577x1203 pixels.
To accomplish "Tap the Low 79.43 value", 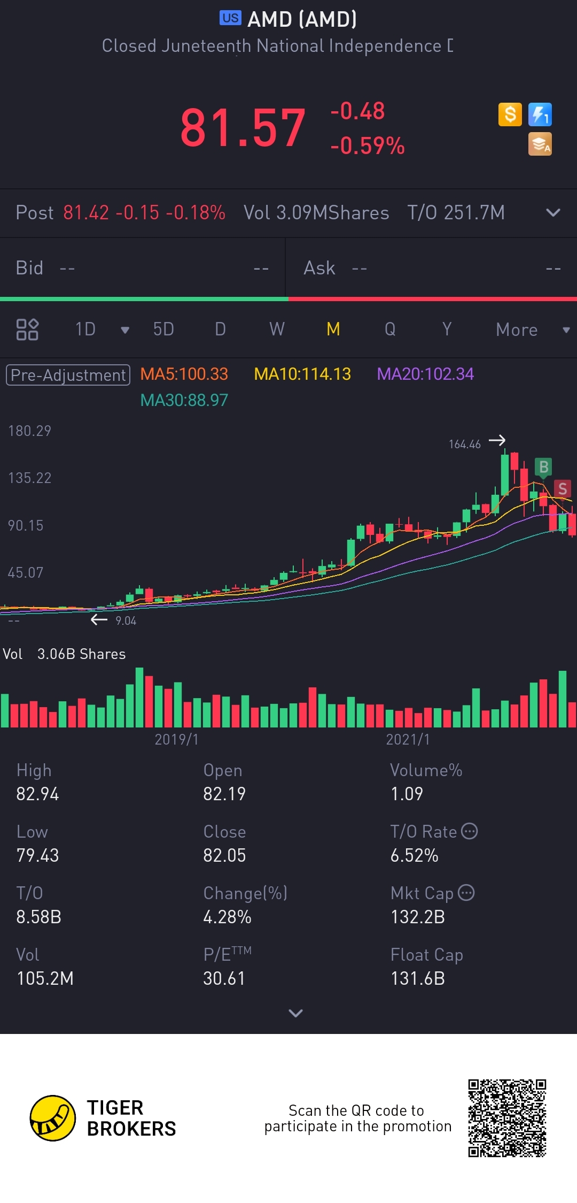I will click(x=37, y=855).
